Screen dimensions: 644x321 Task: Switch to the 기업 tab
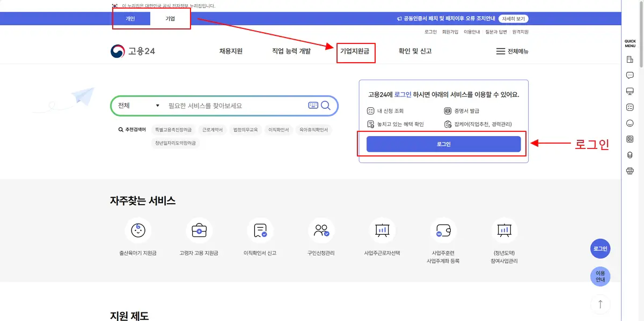pyautogui.click(x=170, y=19)
